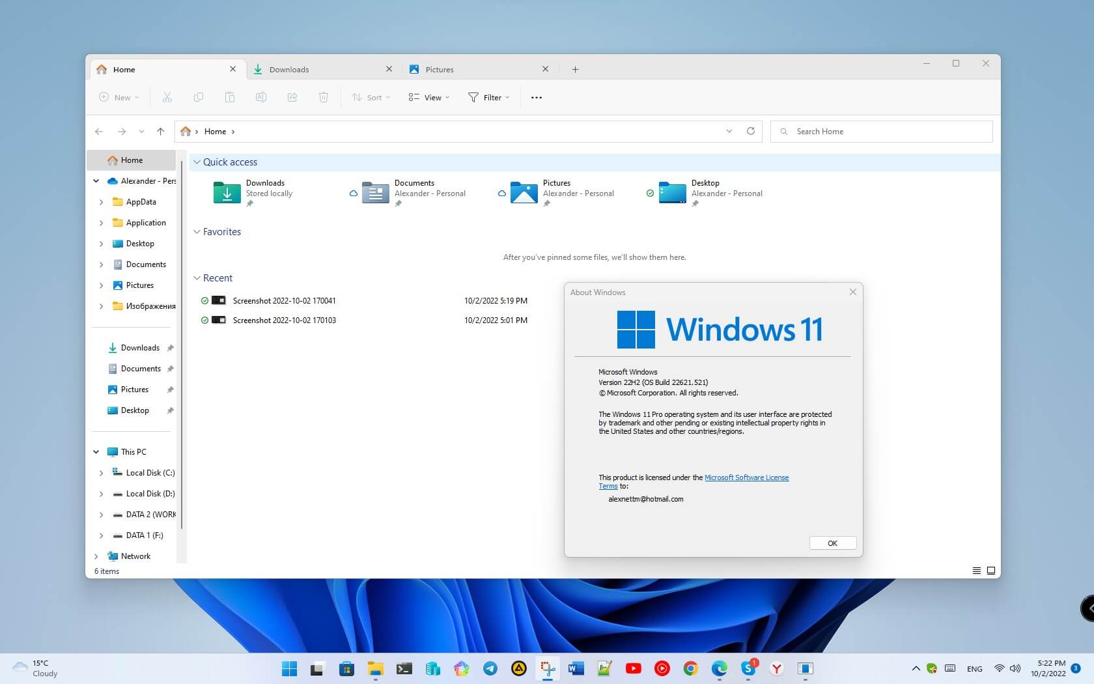
Task: Open the View dropdown menu
Action: 429,97
